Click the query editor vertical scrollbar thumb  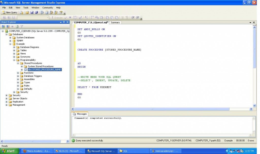[254, 49]
